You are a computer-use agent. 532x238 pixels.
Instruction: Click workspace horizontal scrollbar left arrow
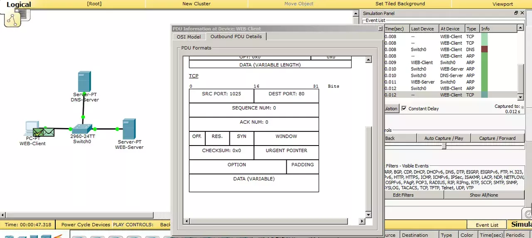coord(3,215)
